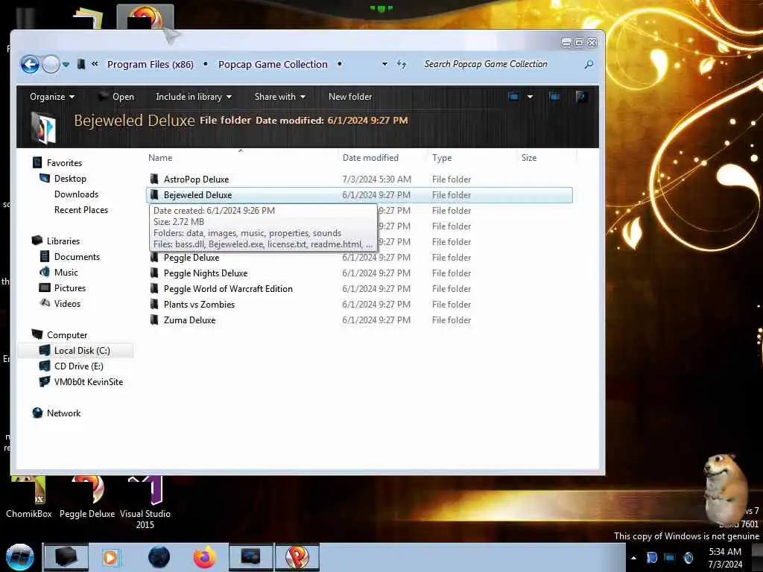The height and width of the screenshot is (572, 763).
Task: Select the Bejeweled Deluxe folder
Action: pos(359,195)
